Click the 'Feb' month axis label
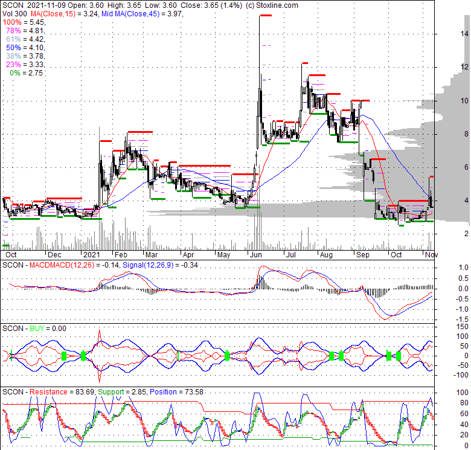This screenshot has width=471, height=450. click(x=121, y=255)
